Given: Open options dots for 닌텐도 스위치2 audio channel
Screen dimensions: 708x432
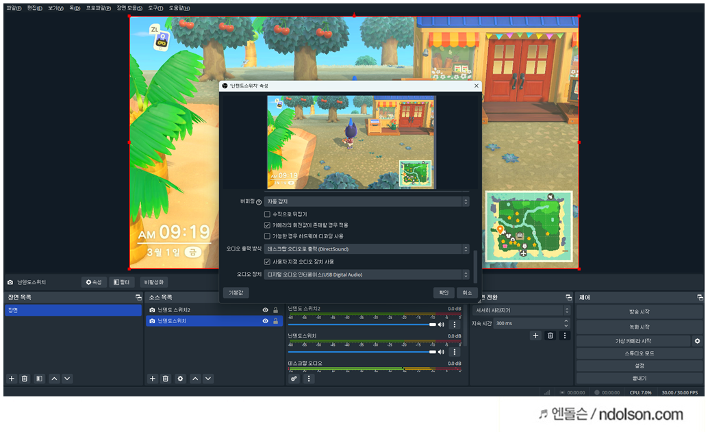Looking at the screenshot, I should tap(454, 324).
